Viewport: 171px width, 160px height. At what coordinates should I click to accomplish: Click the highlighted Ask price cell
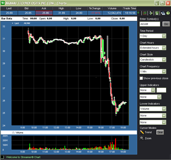44,13
